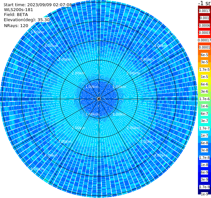Click the 3e-5 colorbar value
The image size is (211, 198).
tap(204, 62)
